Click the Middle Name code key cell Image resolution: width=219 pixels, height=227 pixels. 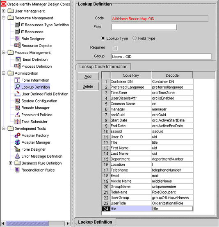pyautogui.click(x=131, y=181)
